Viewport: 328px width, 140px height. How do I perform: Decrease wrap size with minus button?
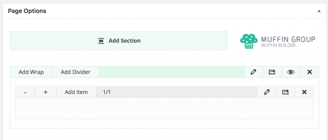25,92
